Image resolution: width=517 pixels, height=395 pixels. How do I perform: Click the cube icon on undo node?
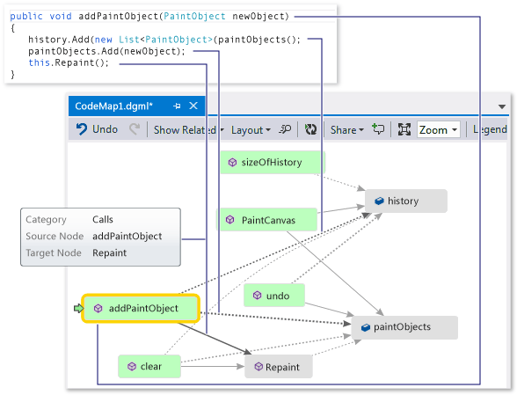[257, 296]
